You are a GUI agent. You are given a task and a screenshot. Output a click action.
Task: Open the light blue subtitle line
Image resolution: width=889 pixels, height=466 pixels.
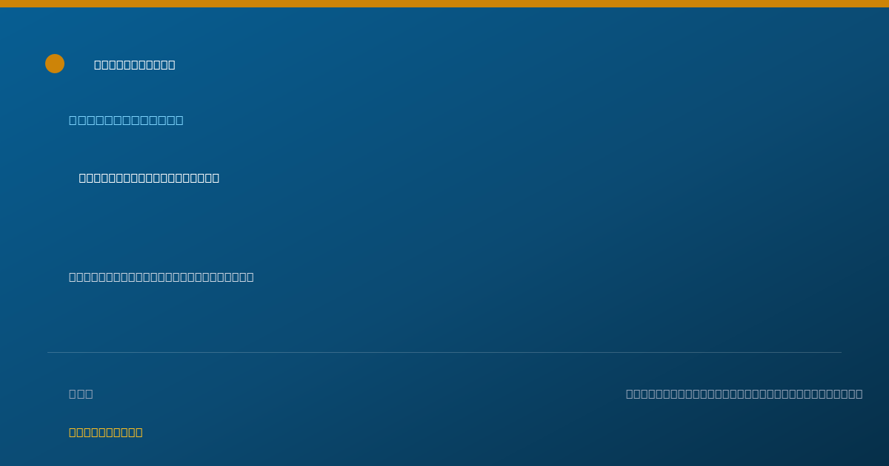tap(126, 120)
